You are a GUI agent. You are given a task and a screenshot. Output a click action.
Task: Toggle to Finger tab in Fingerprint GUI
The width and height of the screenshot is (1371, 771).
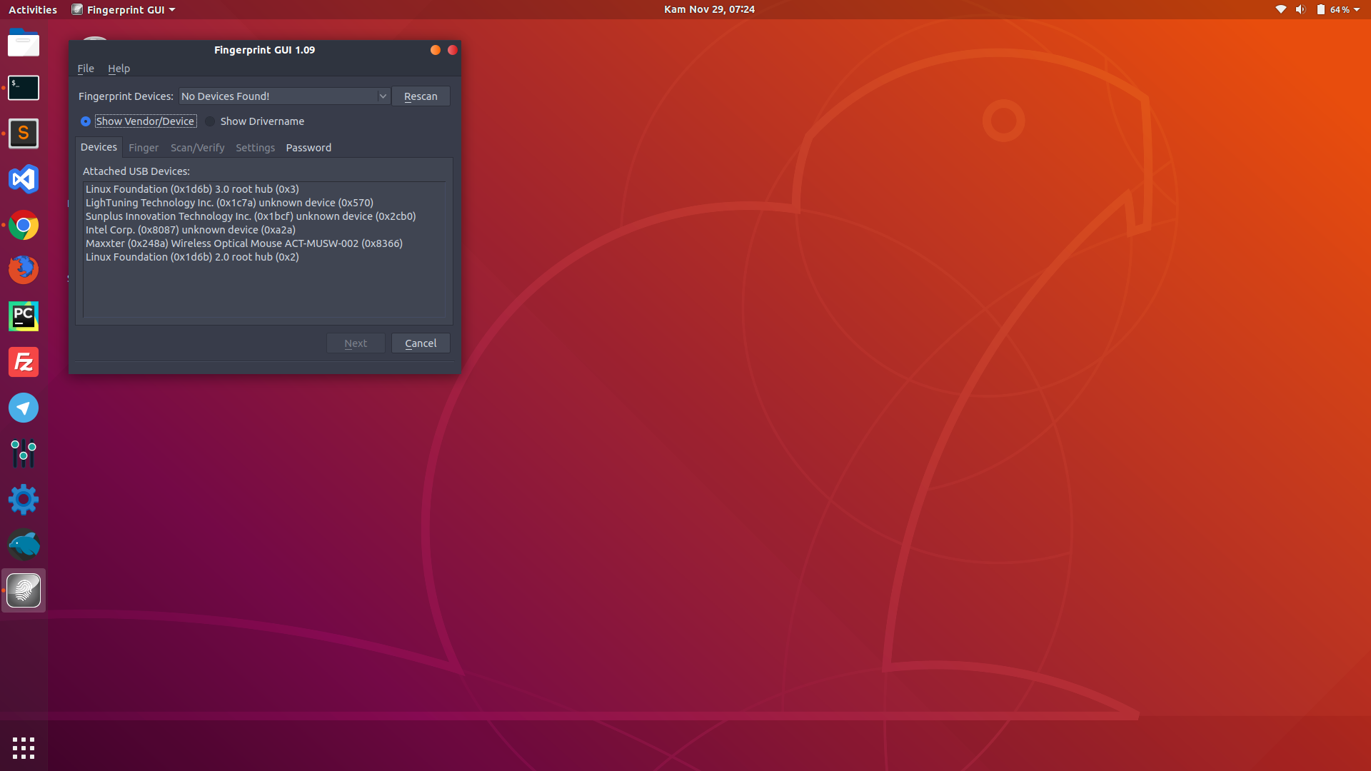click(x=143, y=147)
